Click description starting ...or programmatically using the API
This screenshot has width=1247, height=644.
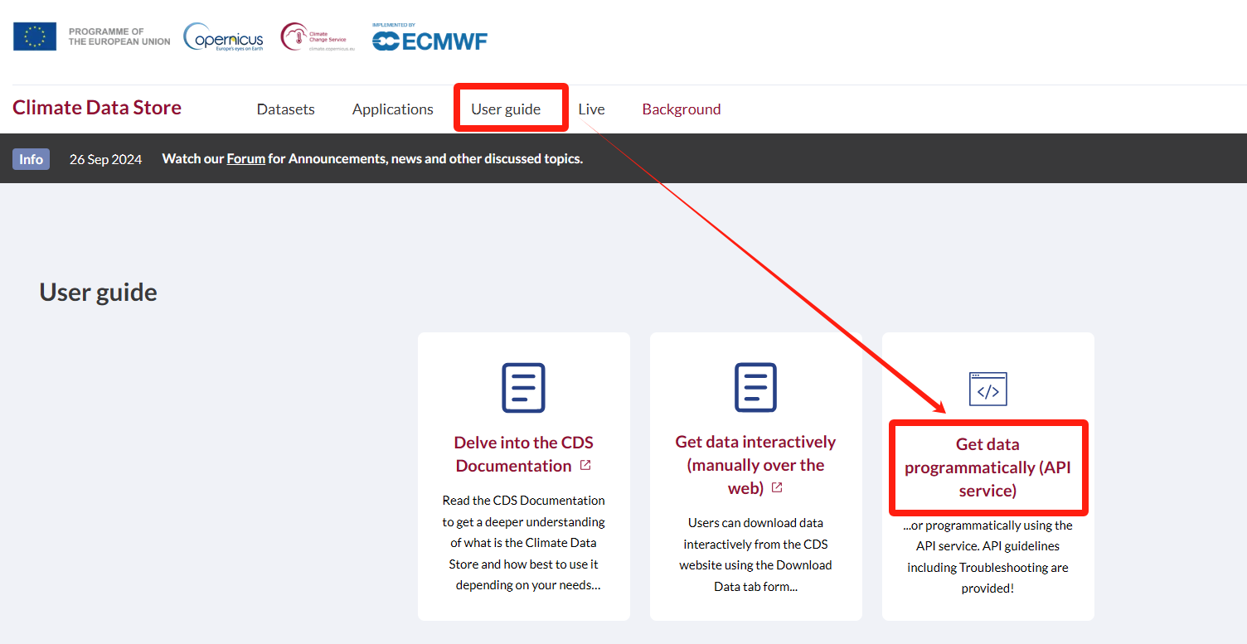coord(987,557)
